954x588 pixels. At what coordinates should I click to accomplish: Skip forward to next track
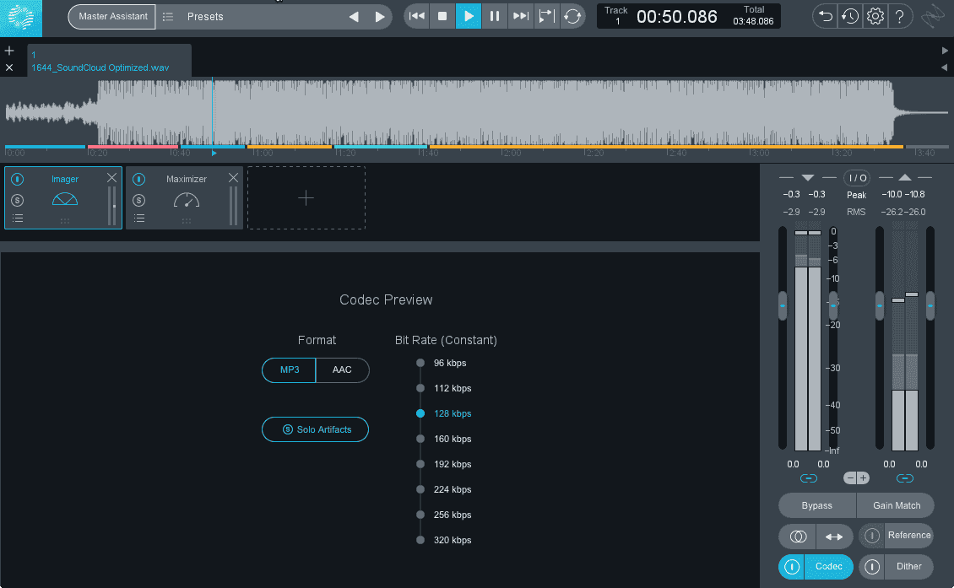[521, 16]
